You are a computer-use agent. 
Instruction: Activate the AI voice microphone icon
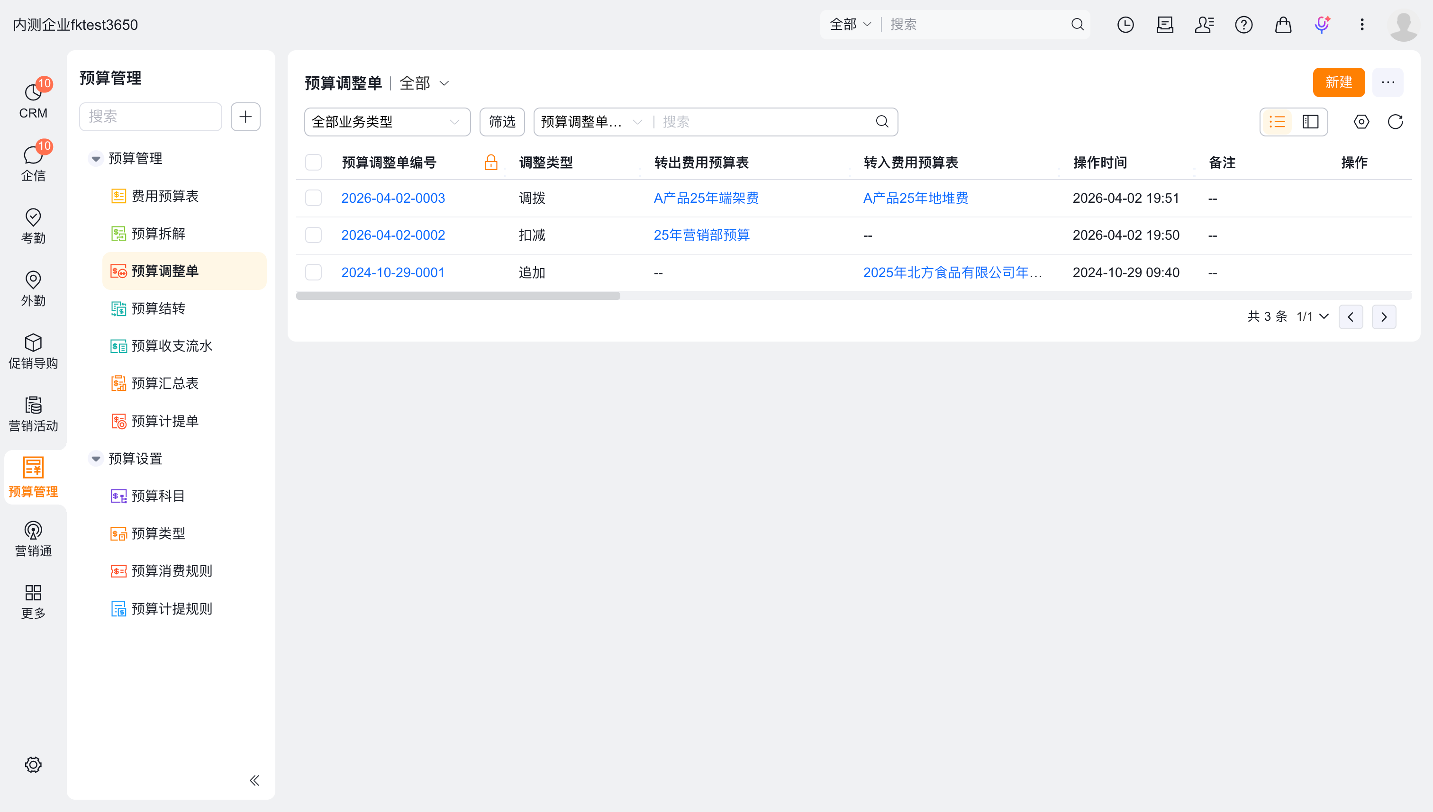[1323, 25]
